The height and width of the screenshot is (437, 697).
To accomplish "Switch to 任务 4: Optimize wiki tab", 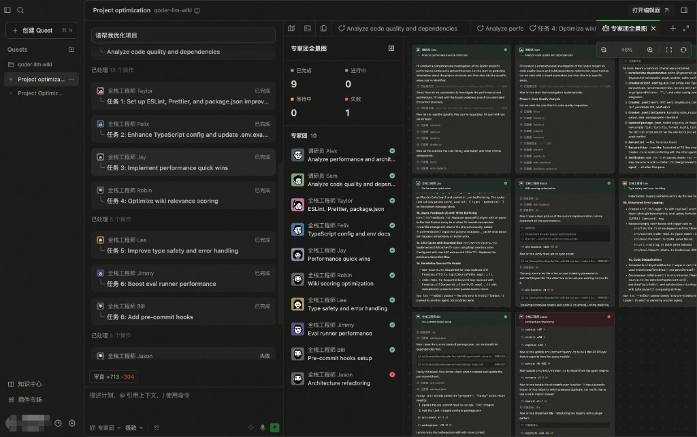I will (x=562, y=29).
